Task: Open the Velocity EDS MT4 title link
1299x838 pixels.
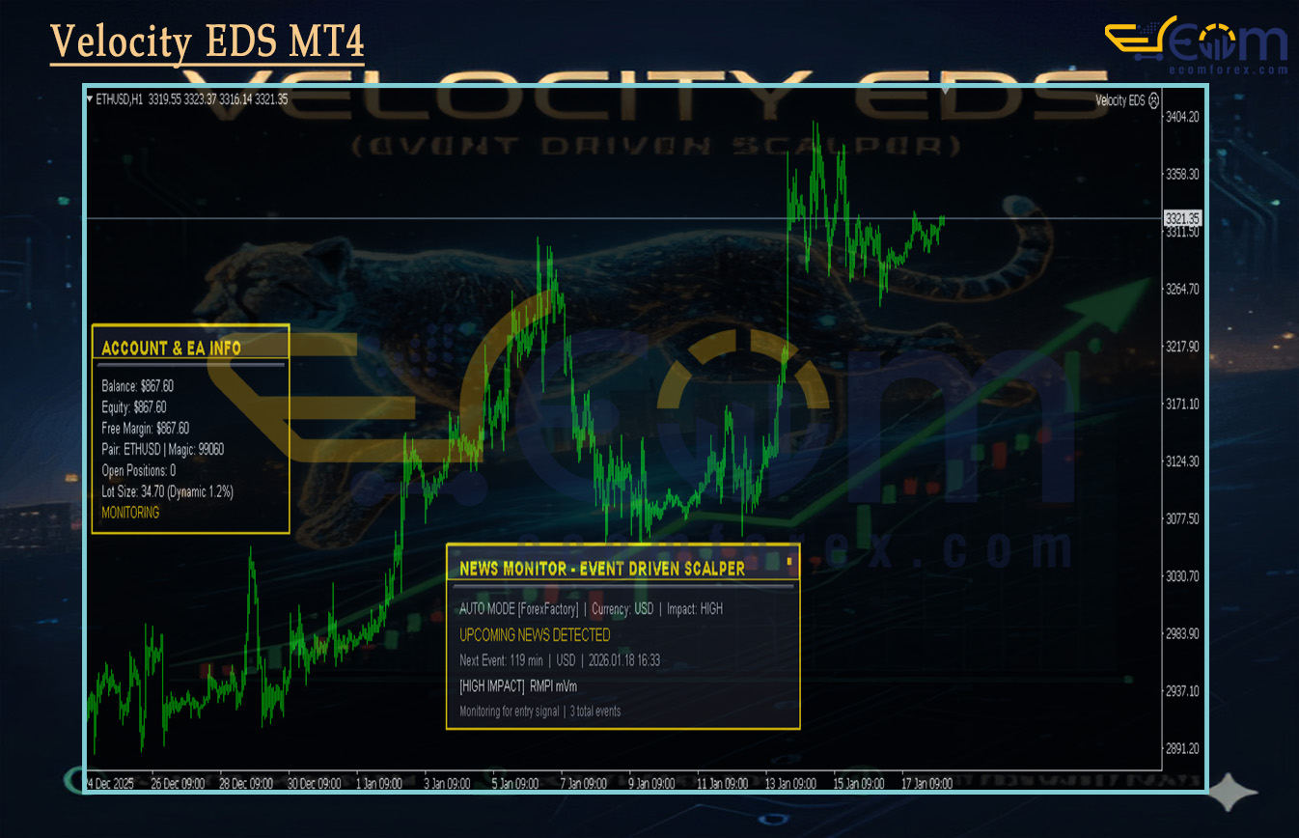Action: (x=207, y=42)
